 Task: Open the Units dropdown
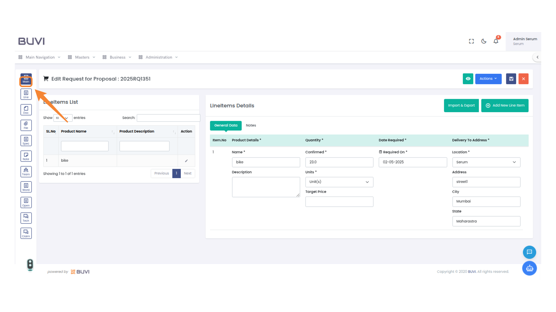[x=339, y=182]
